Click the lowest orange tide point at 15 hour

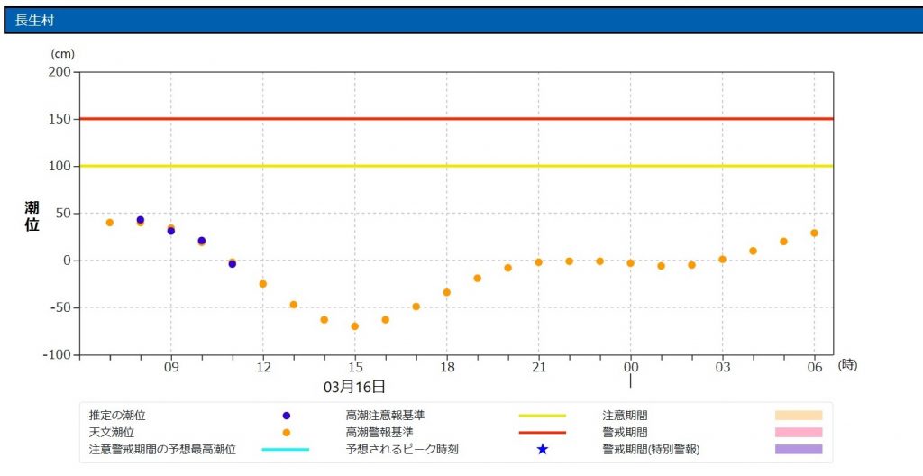[354, 326]
